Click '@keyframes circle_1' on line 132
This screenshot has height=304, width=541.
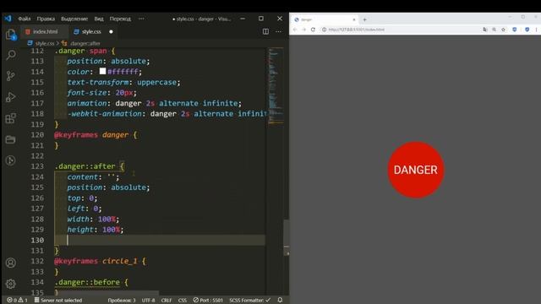[96, 261]
